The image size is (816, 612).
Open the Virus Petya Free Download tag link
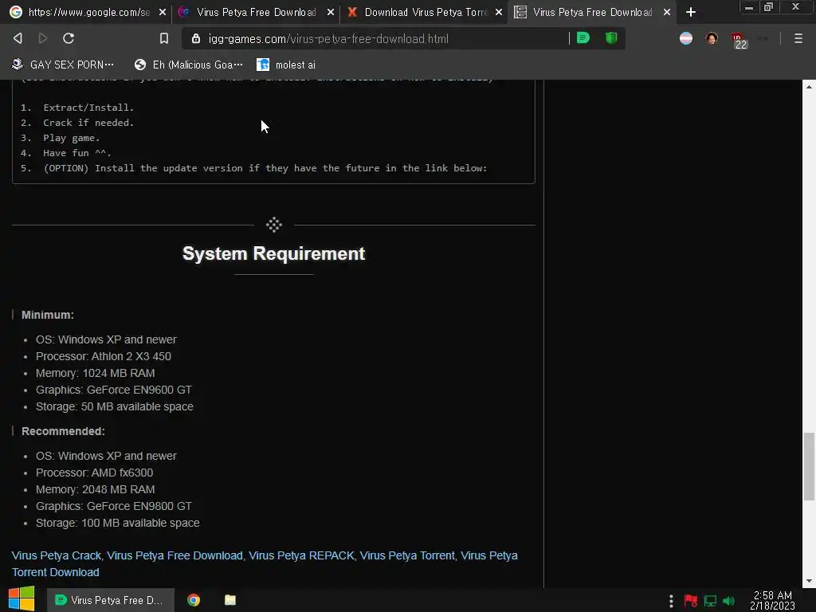click(x=175, y=555)
